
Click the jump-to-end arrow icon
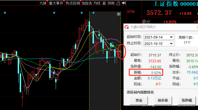click(x=124, y=3)
